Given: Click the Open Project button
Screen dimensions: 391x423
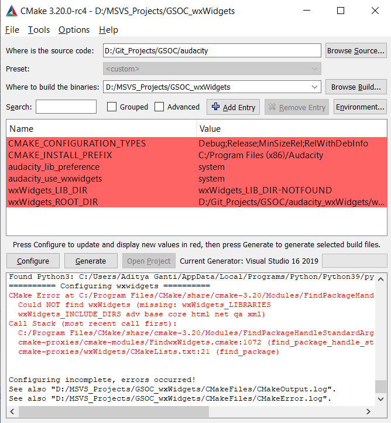Looking at the screenshot, I should point(149,261).
